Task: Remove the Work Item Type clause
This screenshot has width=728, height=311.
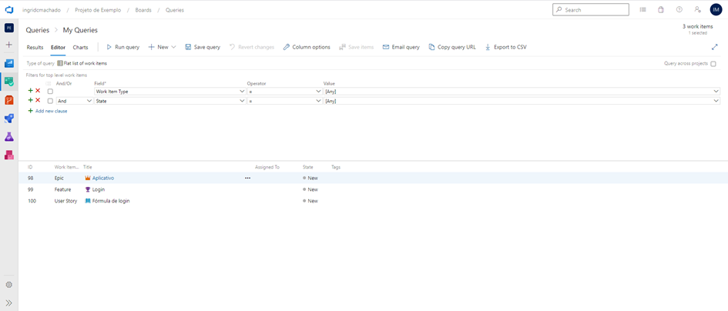Action: (38, 91)
